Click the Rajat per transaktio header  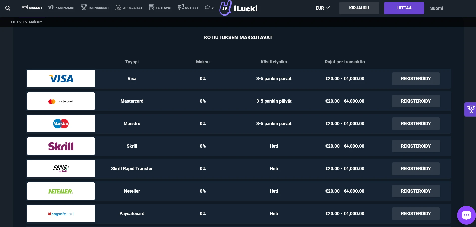345,62
